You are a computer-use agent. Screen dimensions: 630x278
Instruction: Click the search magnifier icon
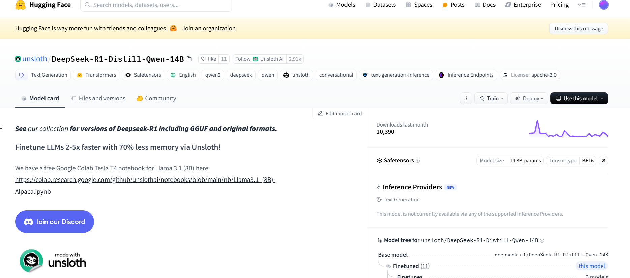[87, 5]
